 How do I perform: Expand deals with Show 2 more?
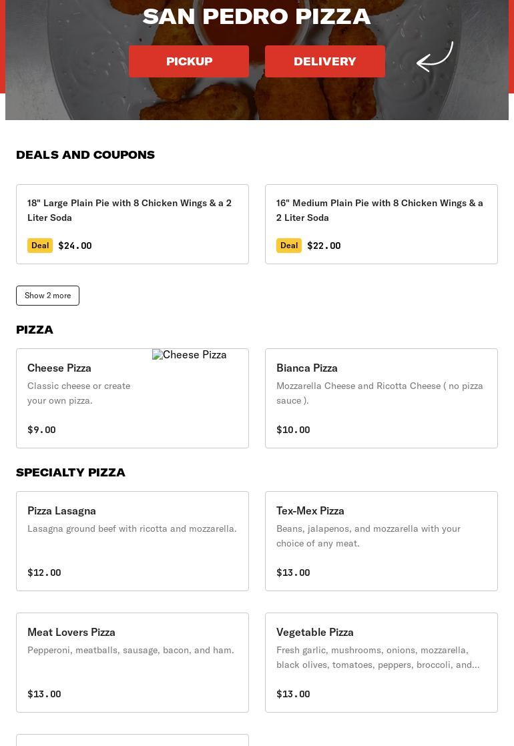coord(47,296)
